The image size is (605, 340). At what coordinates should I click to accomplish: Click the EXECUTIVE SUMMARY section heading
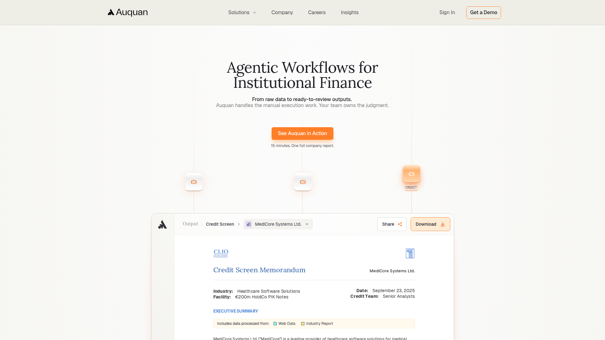(x=235, y=311)
